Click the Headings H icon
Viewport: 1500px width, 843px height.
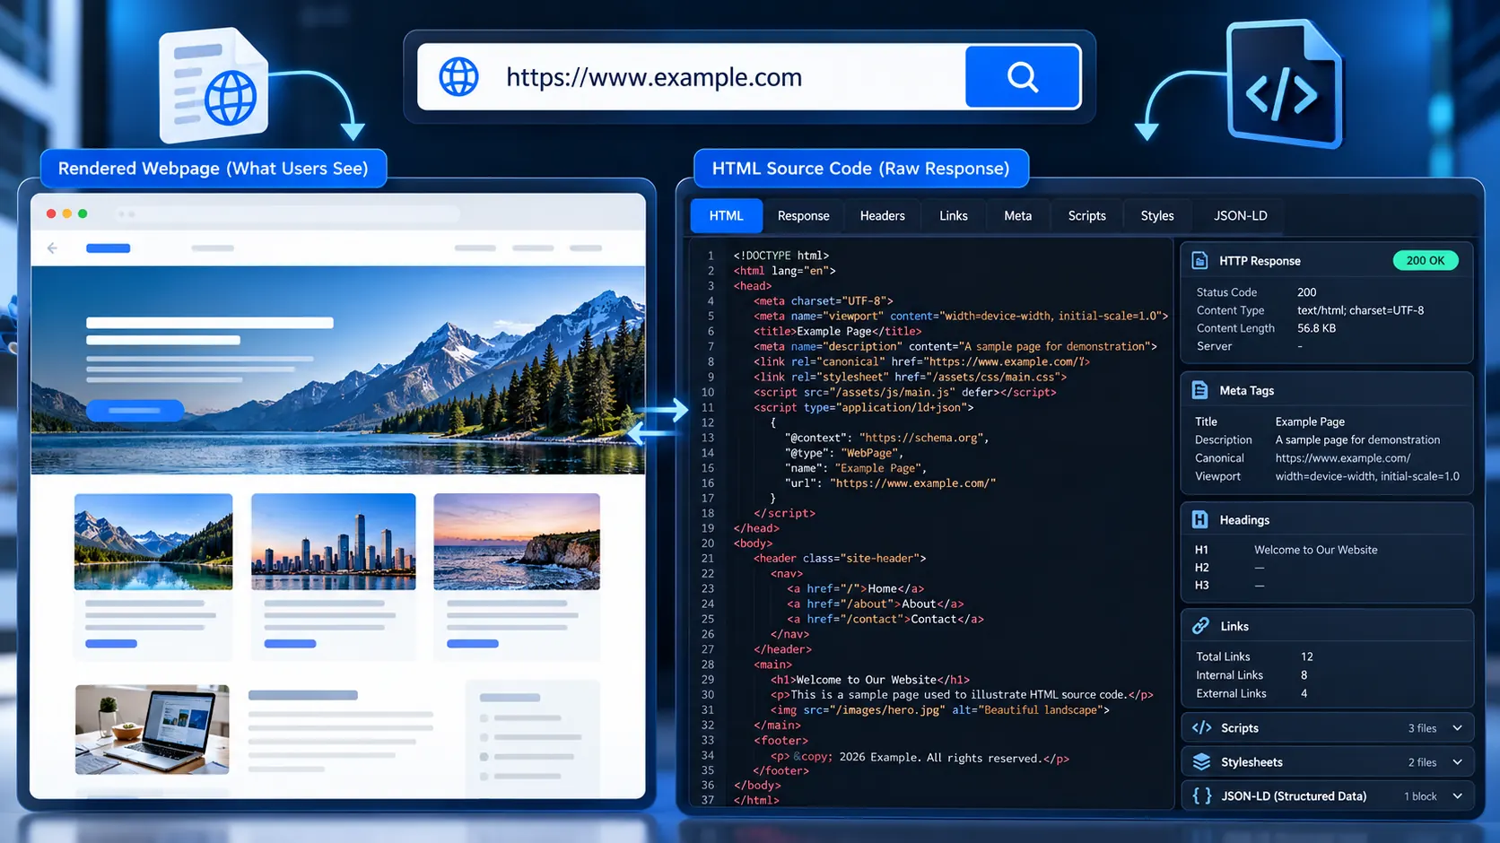point(1199,519)
